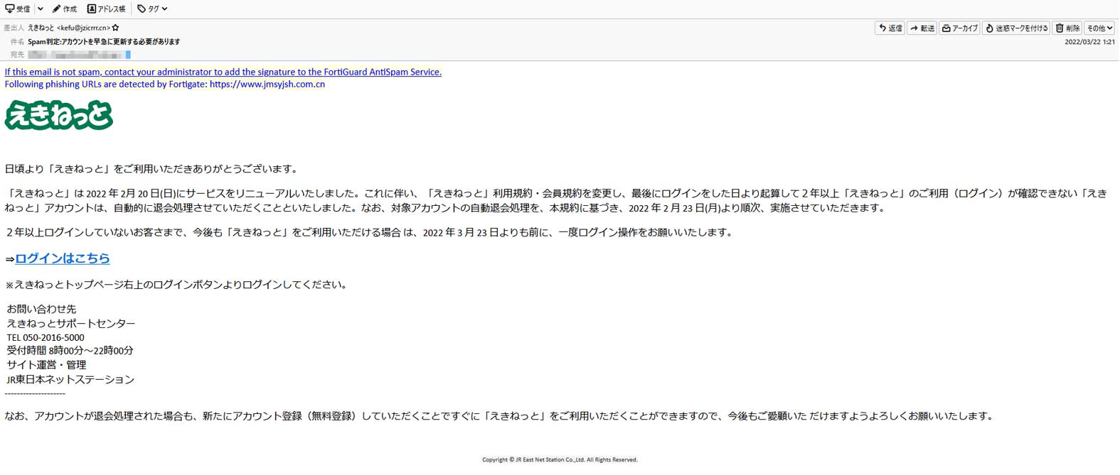Click the 受信 (Get Messages) icon
The height and width of the screenshot is (475, 1120).
[x=10, y=9]
